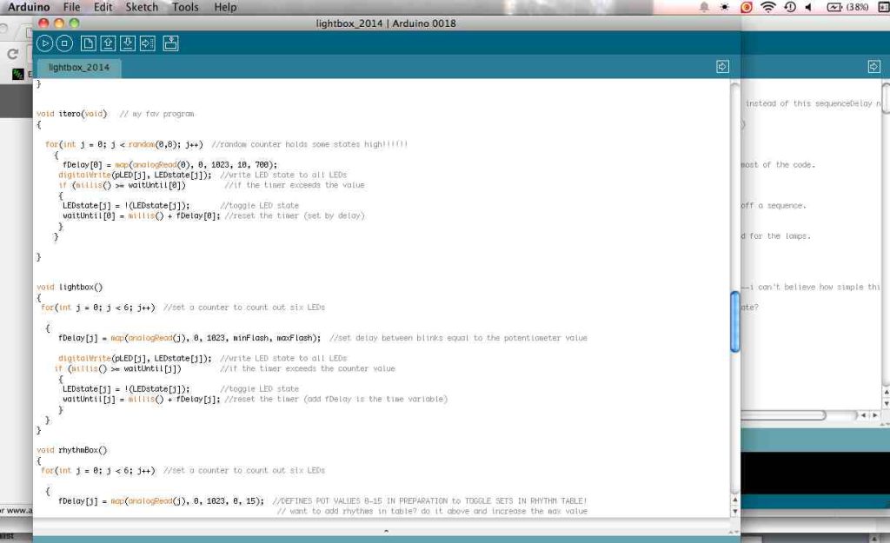Open a sketch using the Open icon
Screen dimensions: 890x543
click(108, 43)
